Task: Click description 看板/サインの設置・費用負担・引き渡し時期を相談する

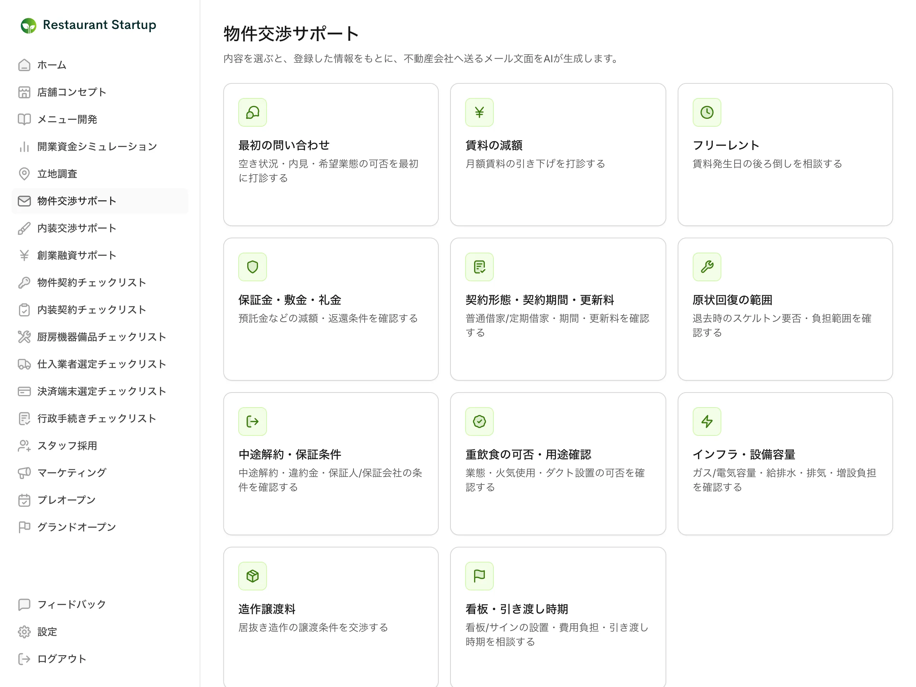Action: [557, 635]
